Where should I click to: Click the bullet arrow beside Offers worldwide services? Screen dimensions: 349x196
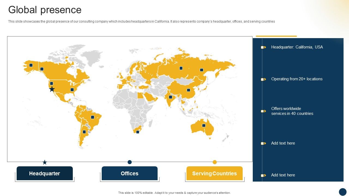click(x=263, y=111)
